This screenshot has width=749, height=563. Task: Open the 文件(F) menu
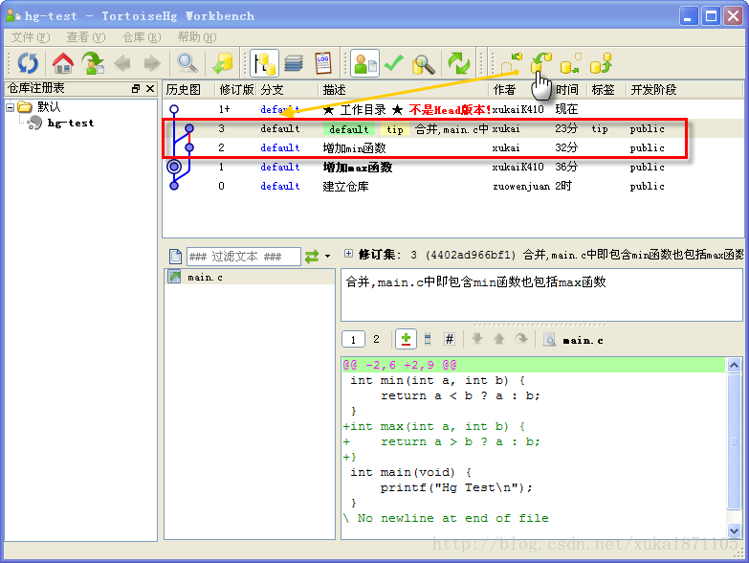coord(31,36)
